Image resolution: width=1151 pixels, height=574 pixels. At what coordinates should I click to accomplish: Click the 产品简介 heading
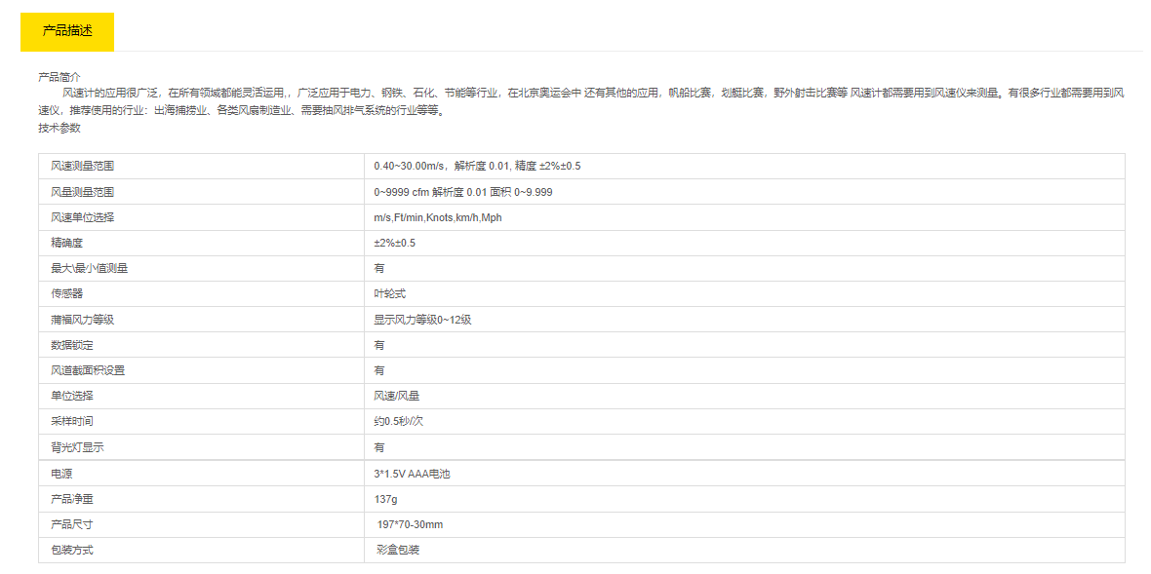tap(60, 76)
